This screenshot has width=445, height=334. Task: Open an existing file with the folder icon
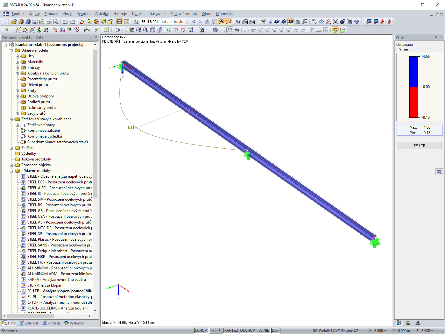[14, 22]
